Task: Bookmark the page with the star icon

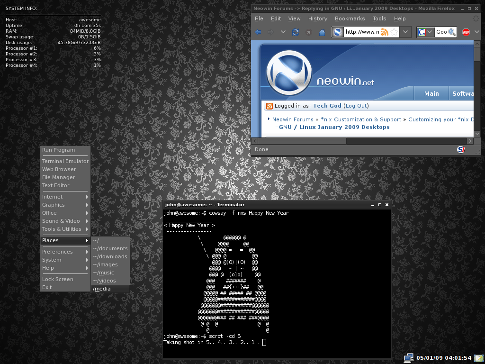Action: click(393, 32)
